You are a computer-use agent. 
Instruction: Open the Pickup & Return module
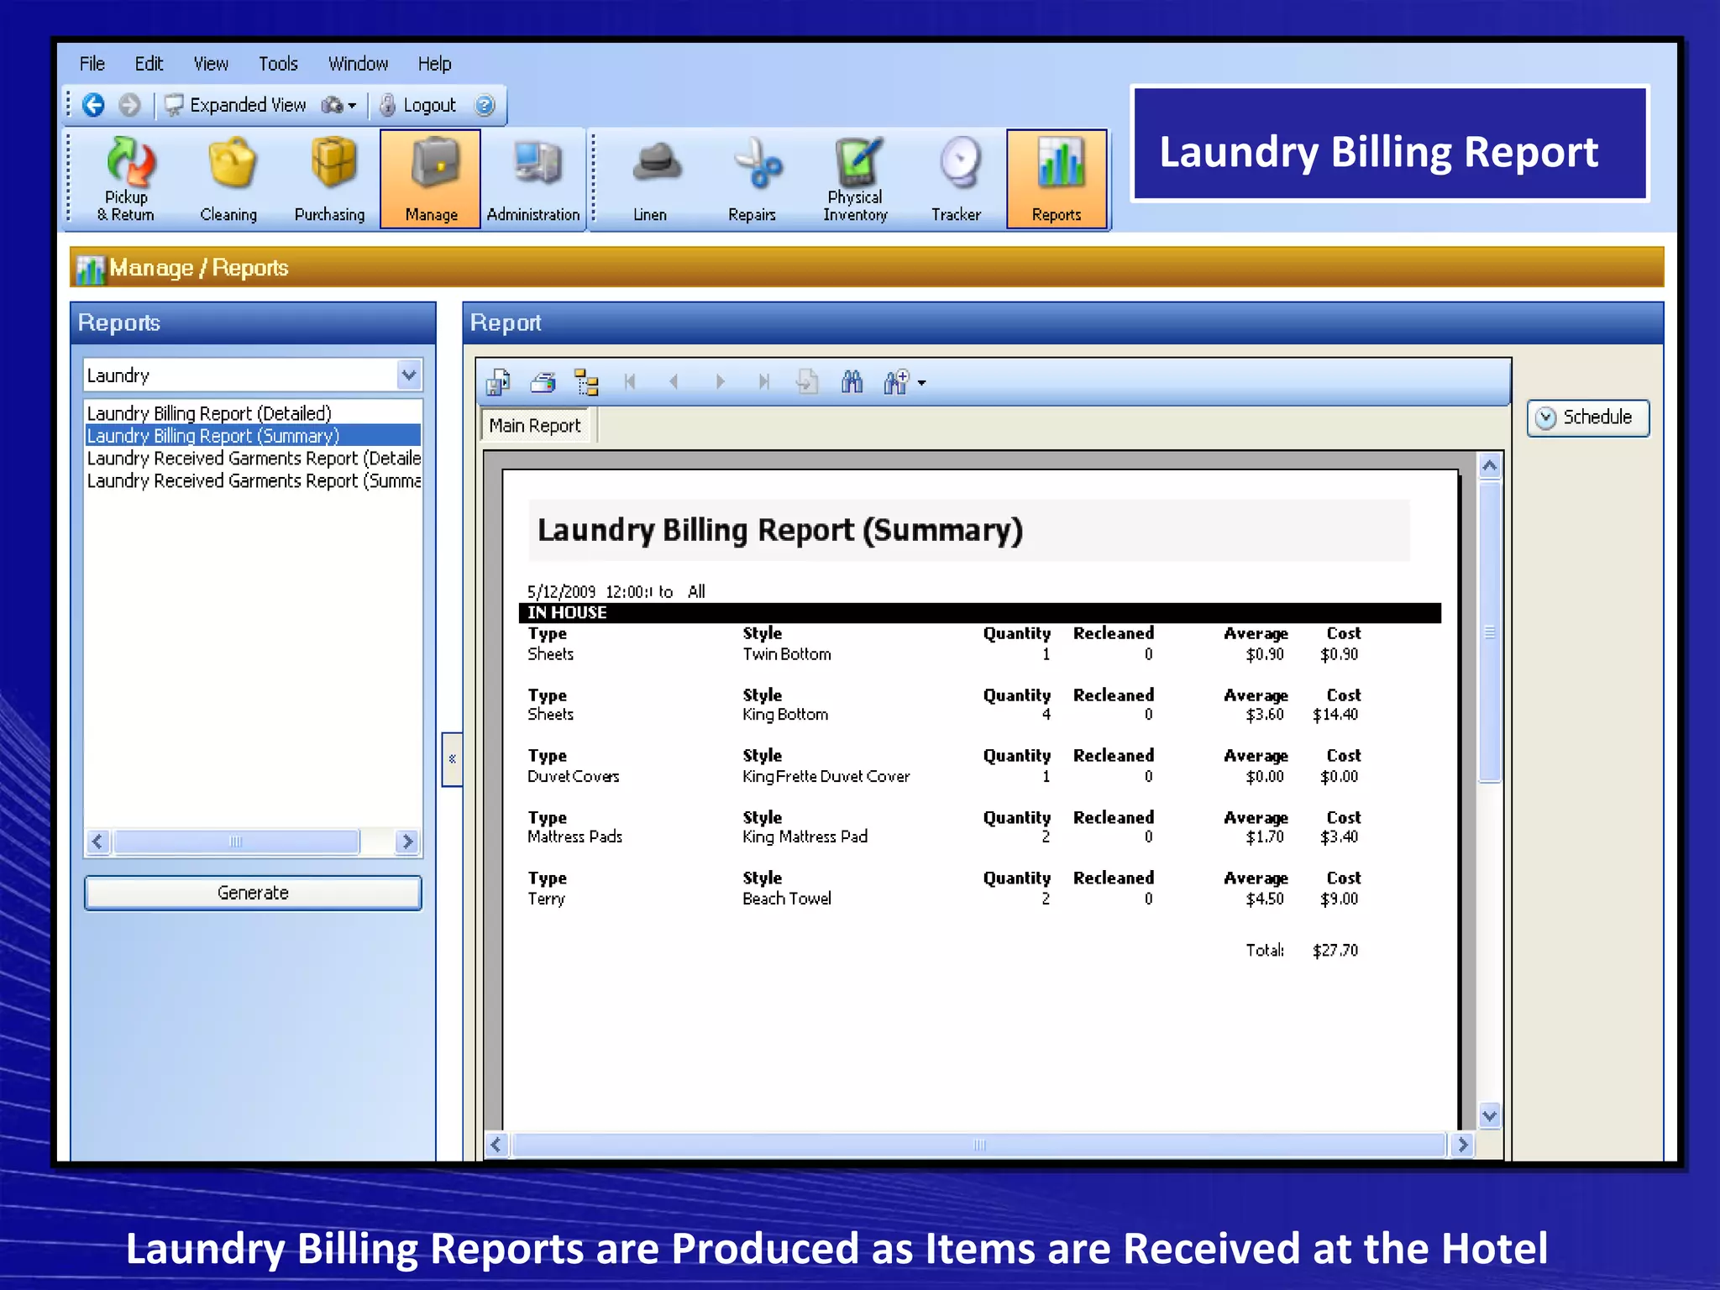pyautogui.click(x=127, y=179)
